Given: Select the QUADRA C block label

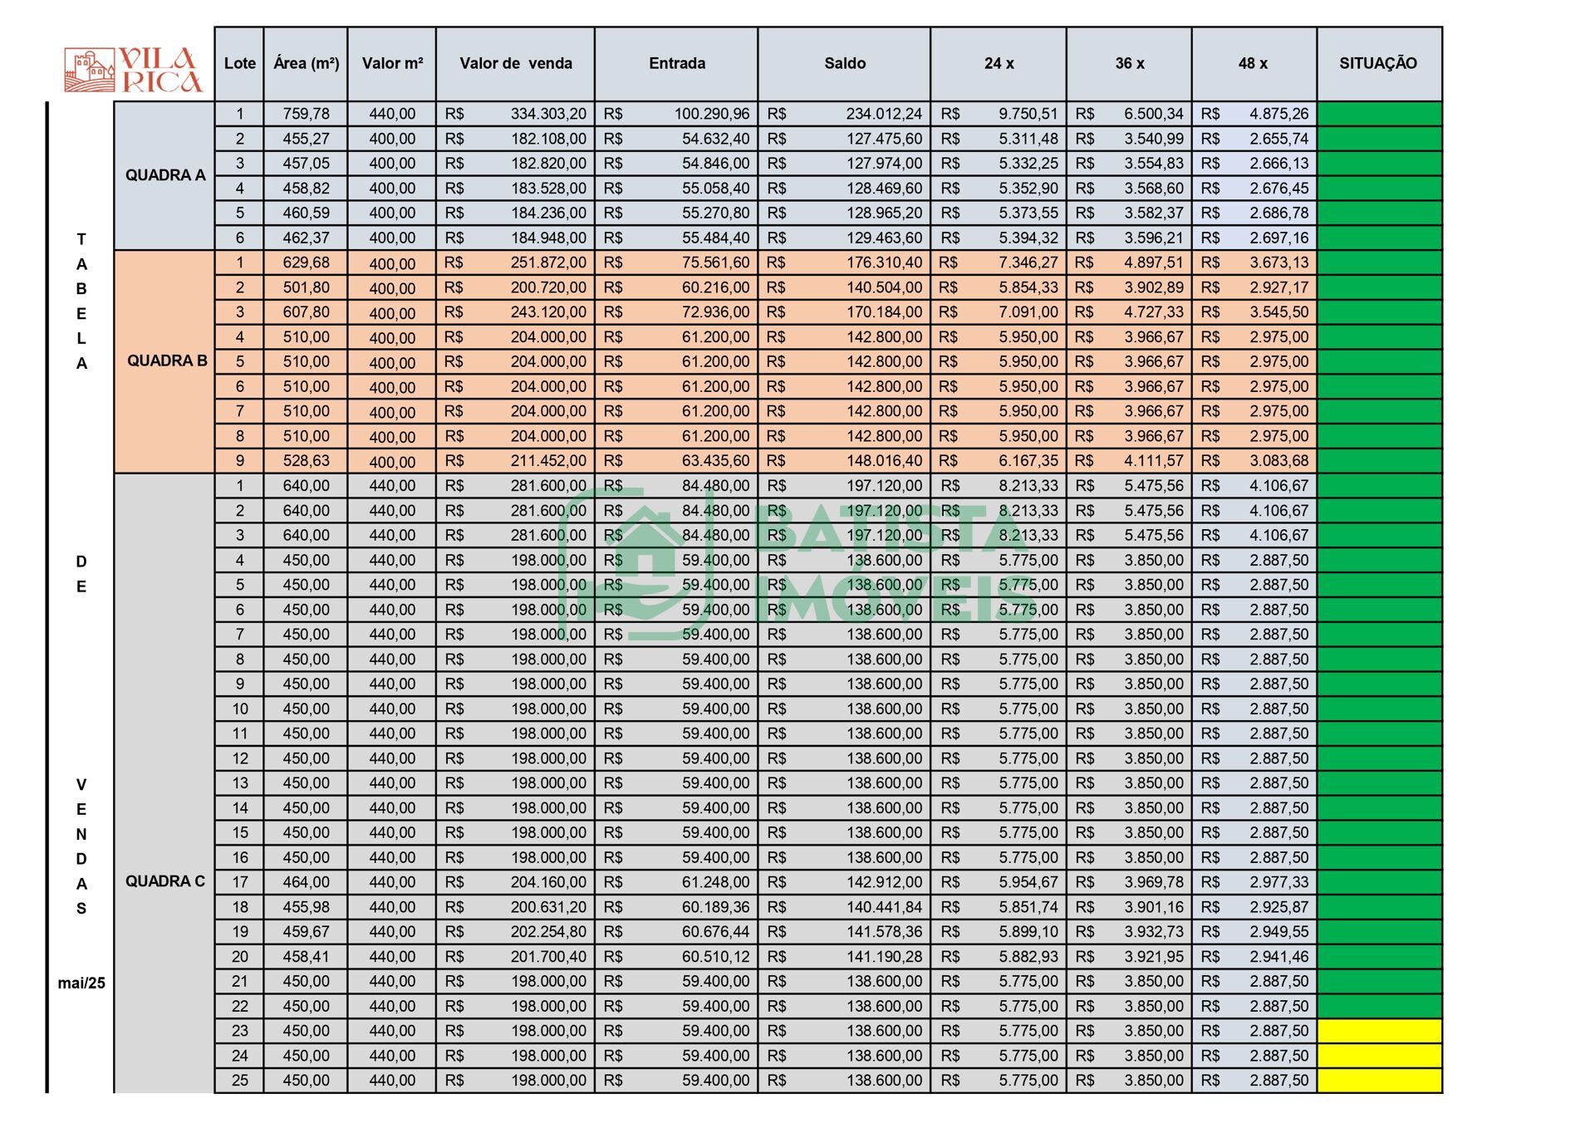Looking at the screenshot, I should click(x=164, y=880).
